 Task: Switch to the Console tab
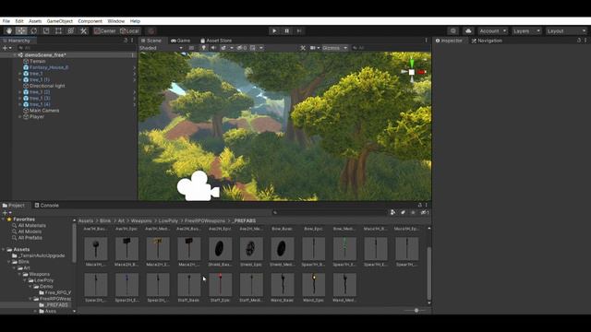point(47,205)
